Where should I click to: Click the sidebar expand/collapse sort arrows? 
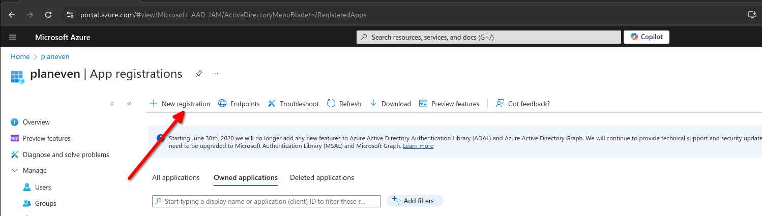pos(112,104)
